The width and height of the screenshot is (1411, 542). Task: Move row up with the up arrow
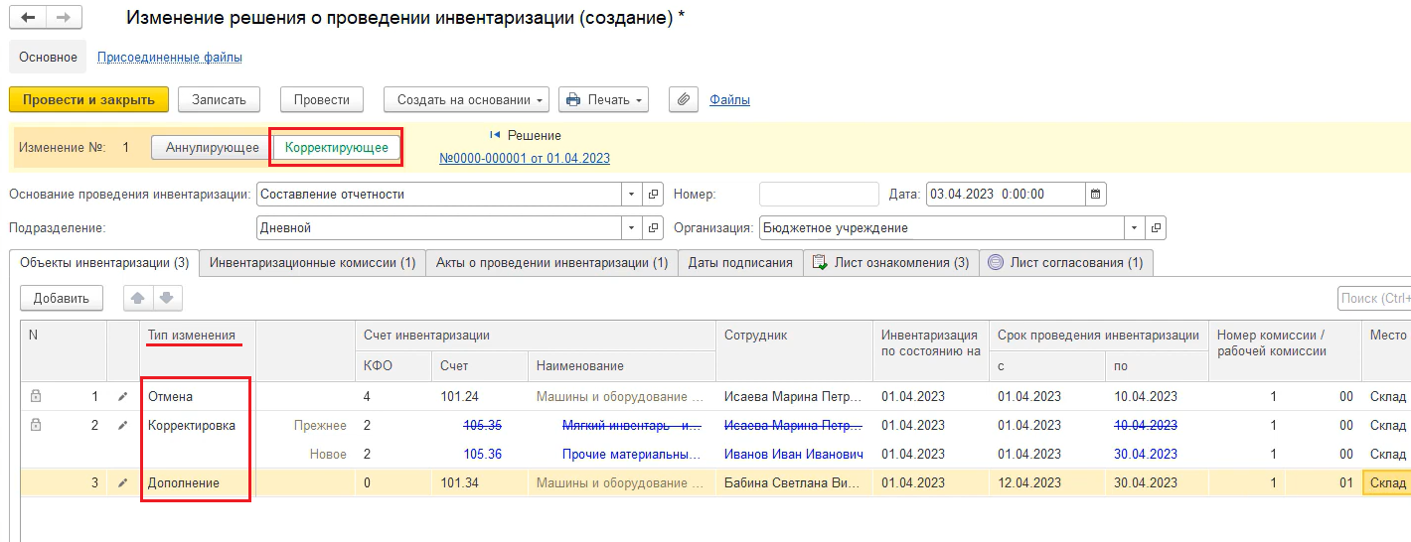138,298
